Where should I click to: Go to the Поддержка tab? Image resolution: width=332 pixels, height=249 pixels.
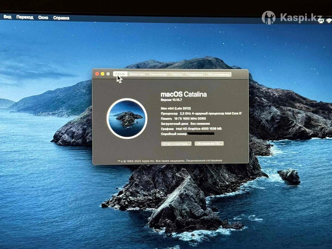[195, 74]
